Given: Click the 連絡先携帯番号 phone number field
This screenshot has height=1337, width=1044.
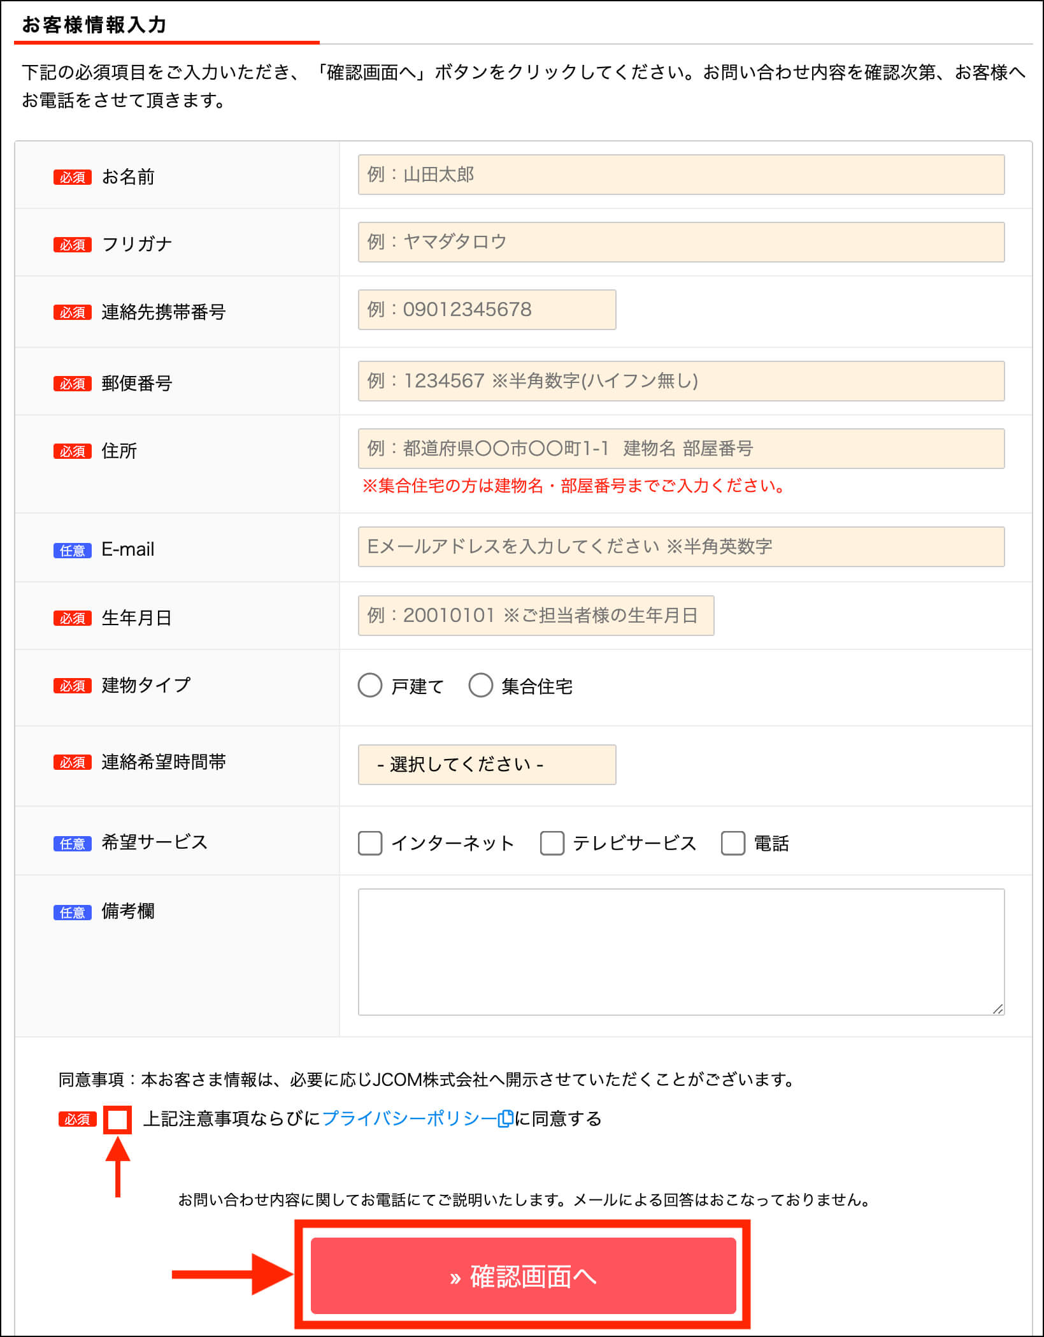Looking at the screenshot, I should tap(487, 310).
